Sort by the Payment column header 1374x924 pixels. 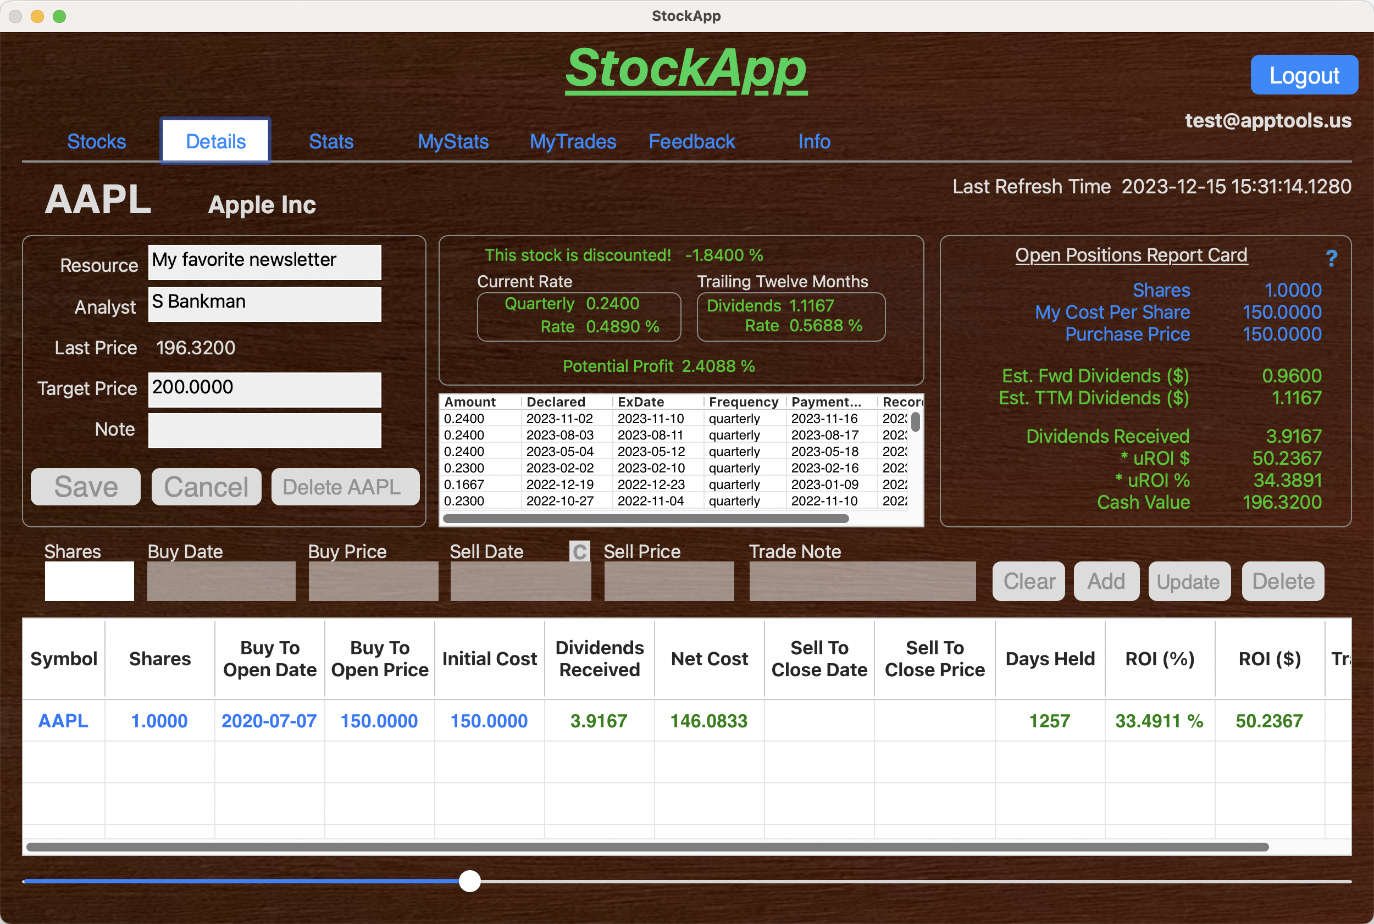pyautogui.click(x=832, y=402)
